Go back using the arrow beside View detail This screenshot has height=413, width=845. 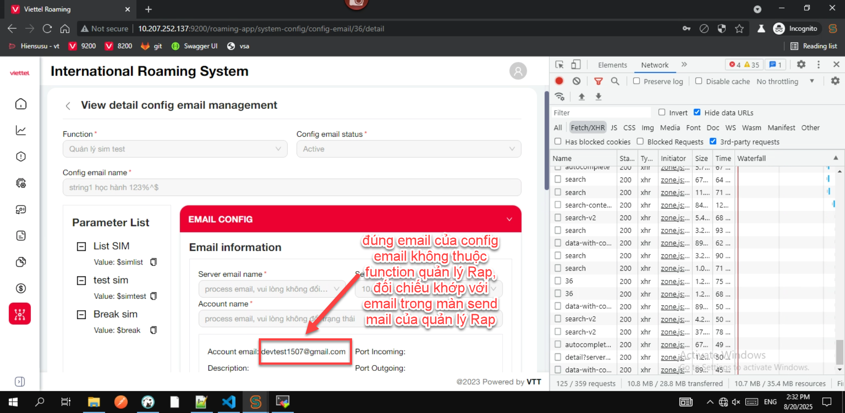point(68,106)
